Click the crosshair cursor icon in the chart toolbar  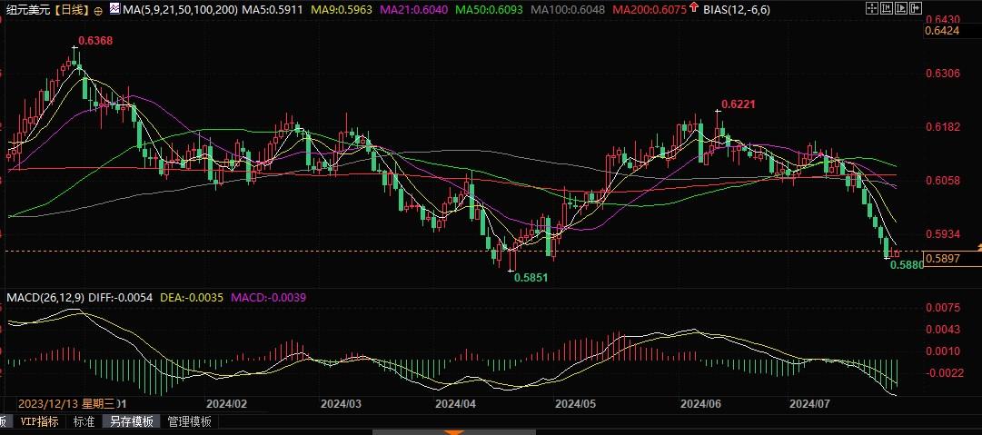point(872,8)
